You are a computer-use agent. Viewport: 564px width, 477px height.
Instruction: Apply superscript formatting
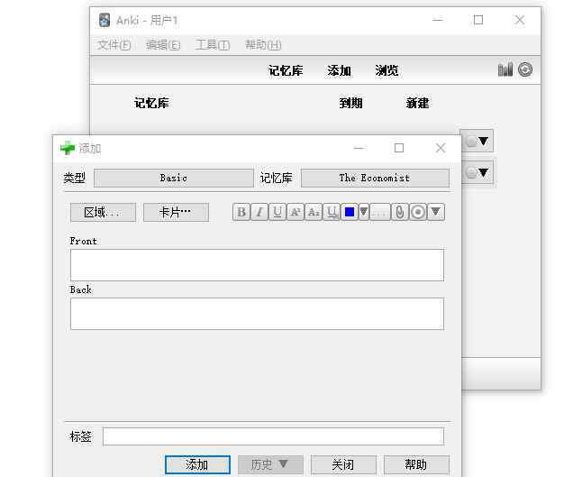(x=296, y=212)
